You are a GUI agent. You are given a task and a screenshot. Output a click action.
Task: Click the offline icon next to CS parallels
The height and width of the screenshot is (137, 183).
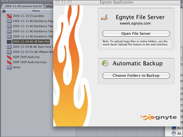(x=9, y=16)
